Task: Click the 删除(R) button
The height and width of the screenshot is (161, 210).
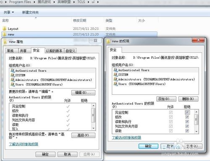Action: (188, 99)
